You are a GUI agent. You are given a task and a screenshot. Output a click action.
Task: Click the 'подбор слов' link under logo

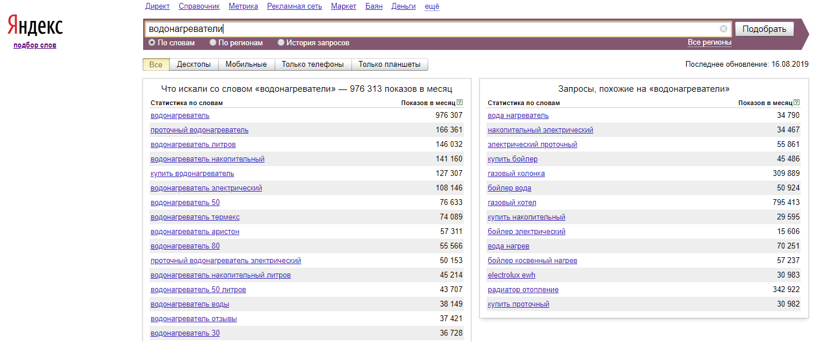pyautogui.click(x=35, y=45)
